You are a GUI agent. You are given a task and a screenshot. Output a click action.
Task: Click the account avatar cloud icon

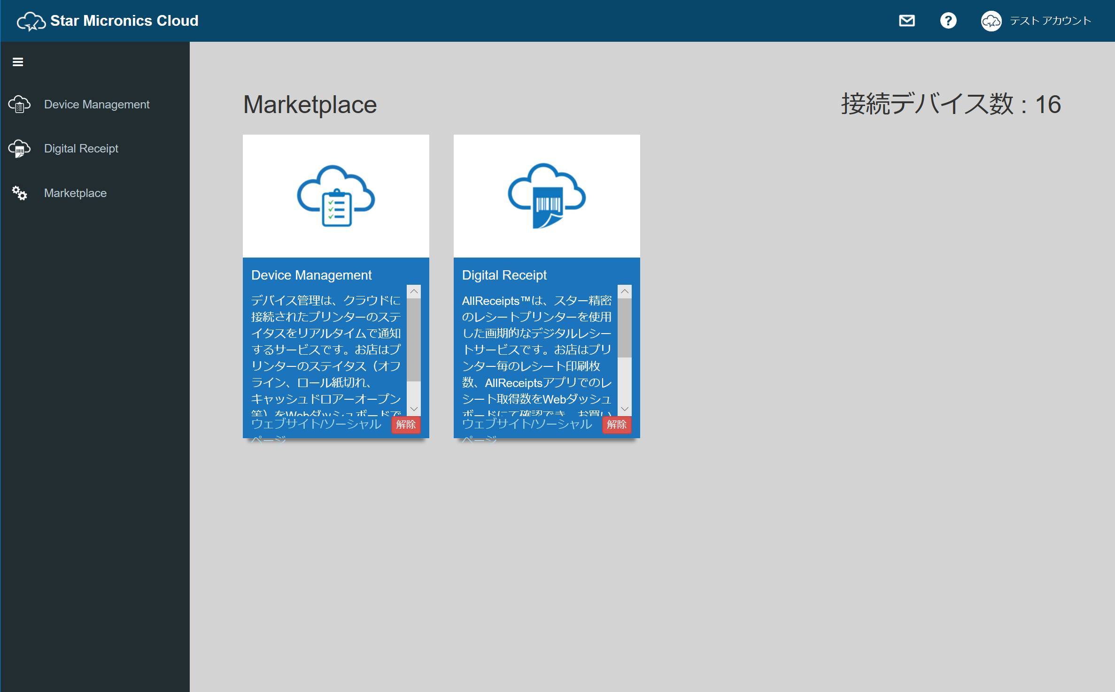[991, 21]
